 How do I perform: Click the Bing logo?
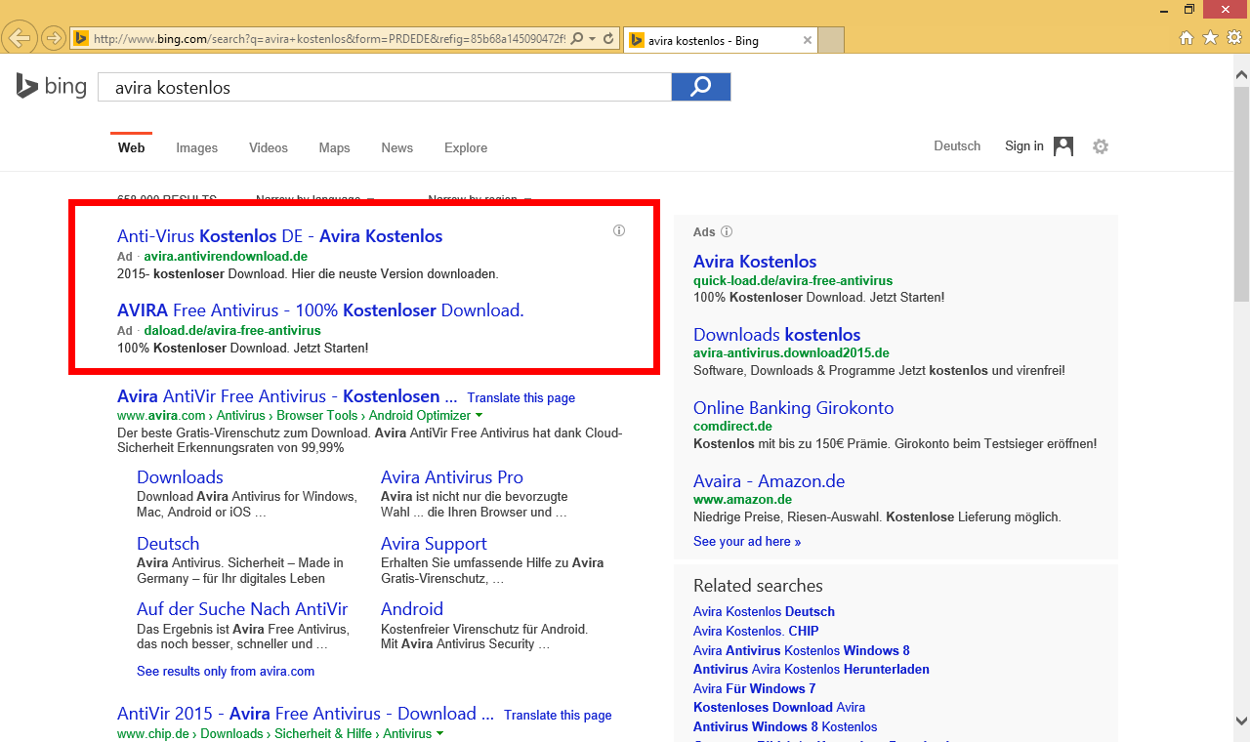click(51, 86)
